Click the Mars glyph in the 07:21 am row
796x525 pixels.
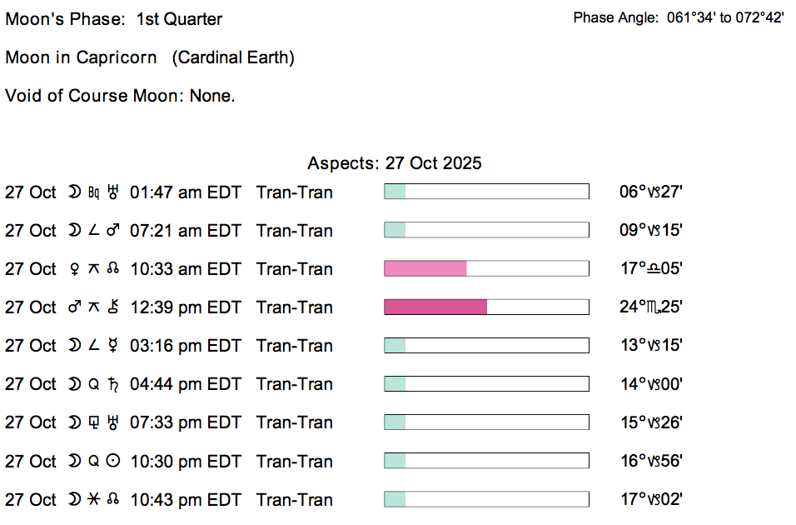point(113,231)
